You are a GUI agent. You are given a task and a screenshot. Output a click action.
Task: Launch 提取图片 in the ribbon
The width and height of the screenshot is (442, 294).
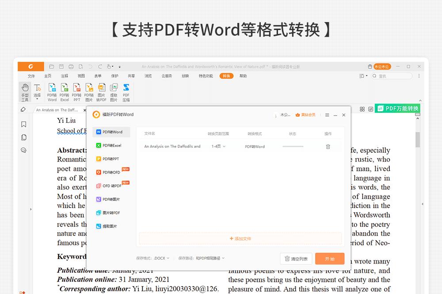point(114,92)
